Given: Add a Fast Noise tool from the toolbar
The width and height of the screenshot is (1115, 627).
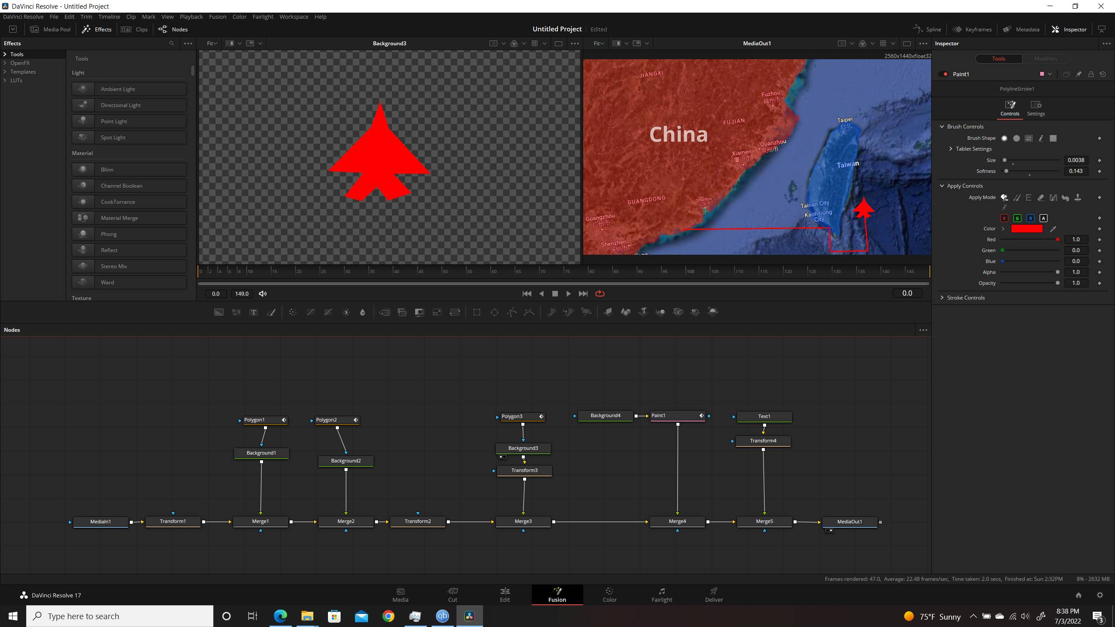Looking at the screenshot, I should tap(236, 312).
